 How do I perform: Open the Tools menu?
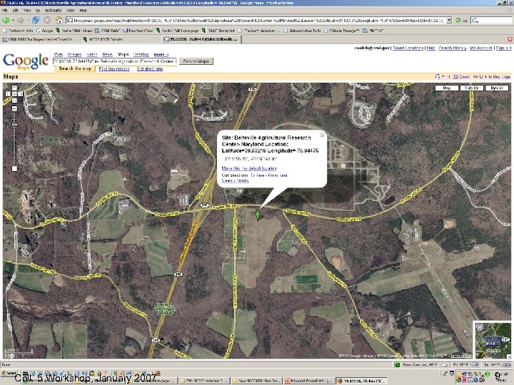point(71,11)
